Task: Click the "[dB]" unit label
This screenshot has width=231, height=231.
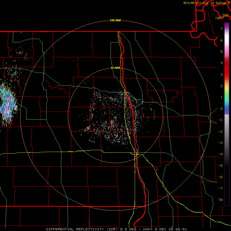Action: pos(219,18)
